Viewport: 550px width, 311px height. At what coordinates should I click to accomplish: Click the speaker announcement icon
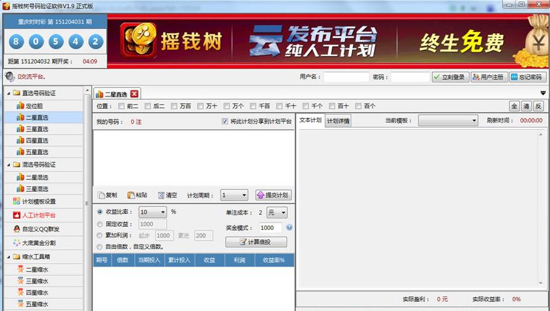coord(10,76)
